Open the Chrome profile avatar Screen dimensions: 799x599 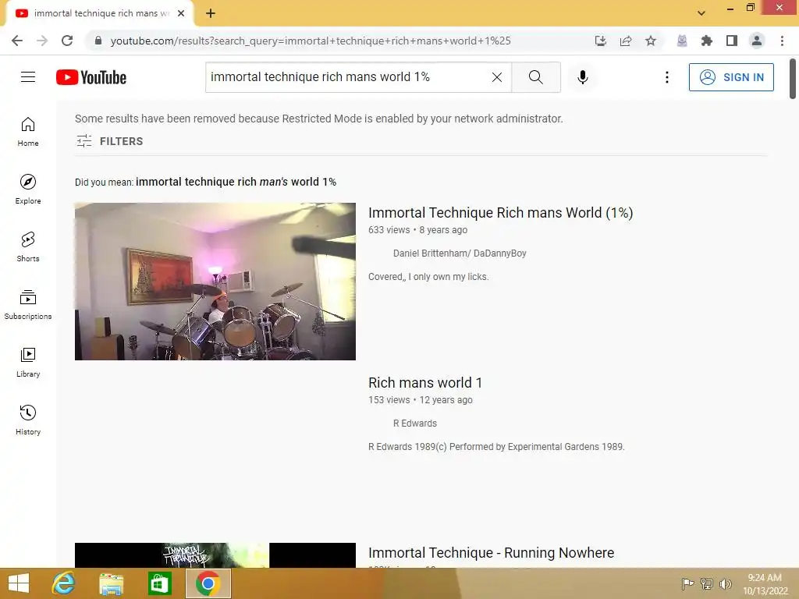coord(757,41)
